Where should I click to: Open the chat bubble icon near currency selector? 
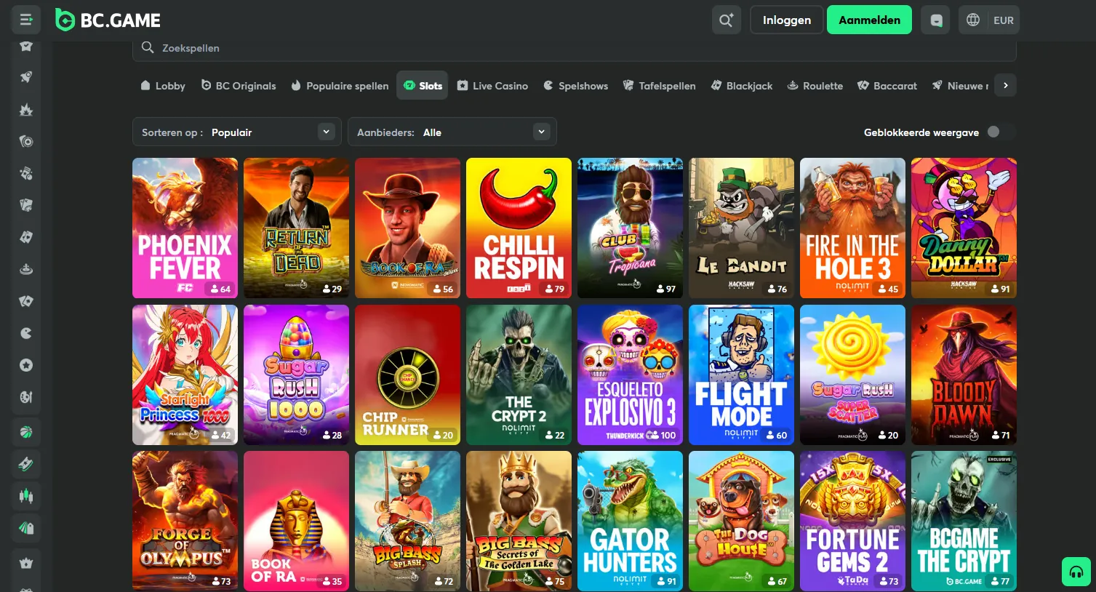(x=935, y=20)
